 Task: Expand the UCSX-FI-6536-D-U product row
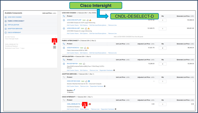(64, 48)
